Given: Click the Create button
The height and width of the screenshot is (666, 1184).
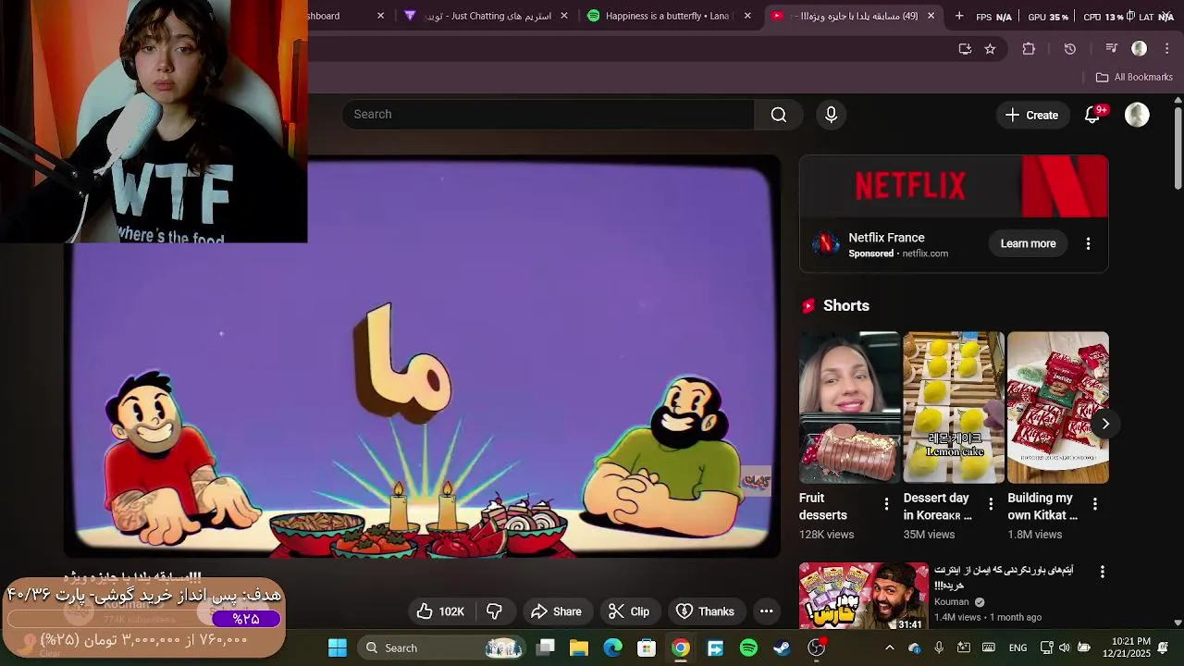Looking at the screenshot, I should [1031, 115].
